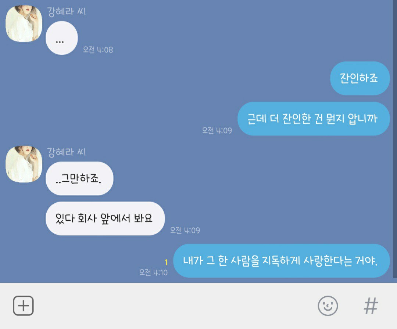Select the '내가 그 한 사람을 지독하게 사랑한다는 거야.' bubble

(x=281, y=261)
